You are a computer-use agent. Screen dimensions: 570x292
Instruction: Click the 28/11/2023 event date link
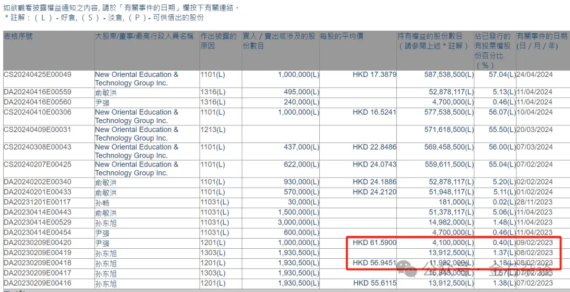(534, 202)
